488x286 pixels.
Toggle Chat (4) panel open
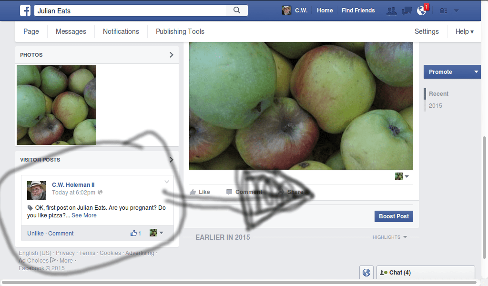coord(398,272)
